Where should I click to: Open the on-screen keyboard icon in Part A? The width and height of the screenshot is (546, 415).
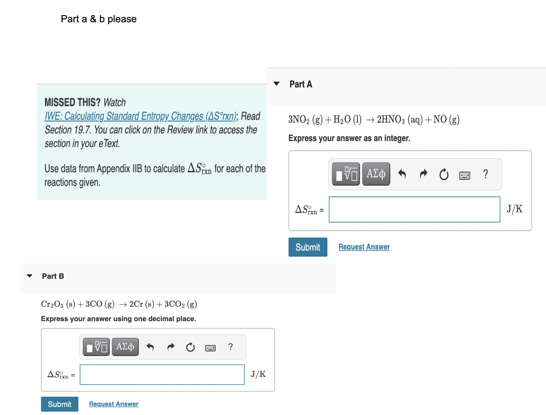click(x=465, y=174)
